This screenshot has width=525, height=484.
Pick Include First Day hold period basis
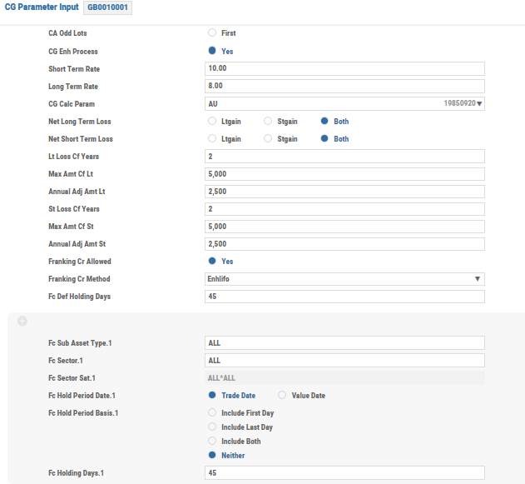pyautogui.click(x=212, y=413)
